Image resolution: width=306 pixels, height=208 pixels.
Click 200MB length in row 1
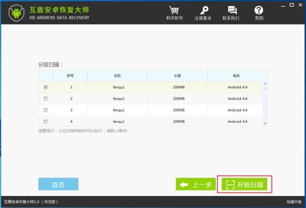coord(178,87)
